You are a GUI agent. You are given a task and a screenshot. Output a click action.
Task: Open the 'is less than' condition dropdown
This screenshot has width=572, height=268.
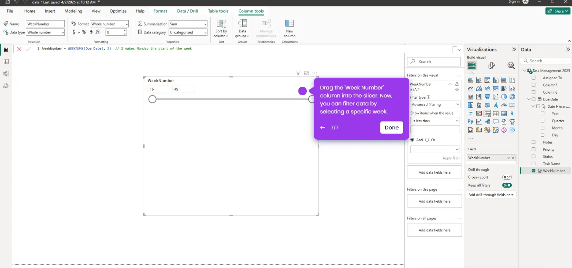(x=435, y=121)
